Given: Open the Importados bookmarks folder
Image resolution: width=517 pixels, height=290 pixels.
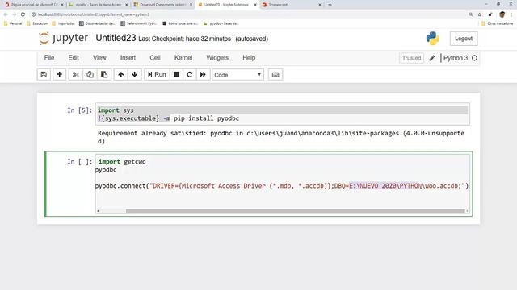Looking at the screenshot, I should click(x=63, y=23).
